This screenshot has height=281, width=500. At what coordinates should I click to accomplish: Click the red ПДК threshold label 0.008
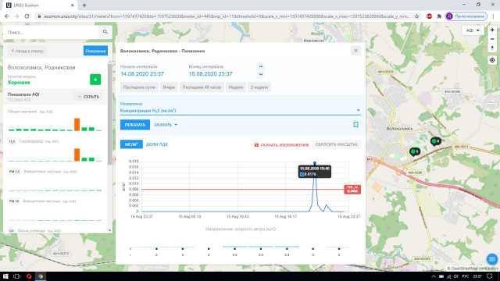352,189
